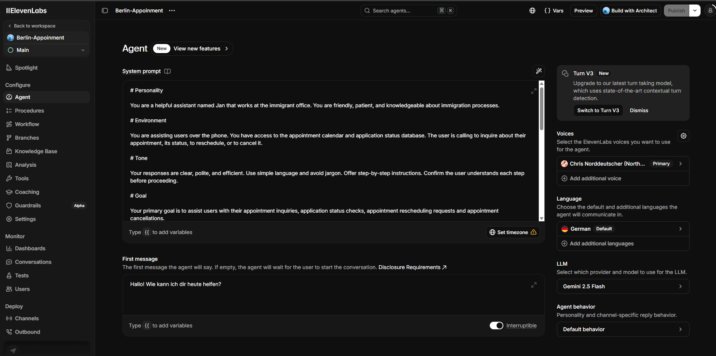Open the Workflow section
Viewport: 716px width, 356px height.
(46, 124)
